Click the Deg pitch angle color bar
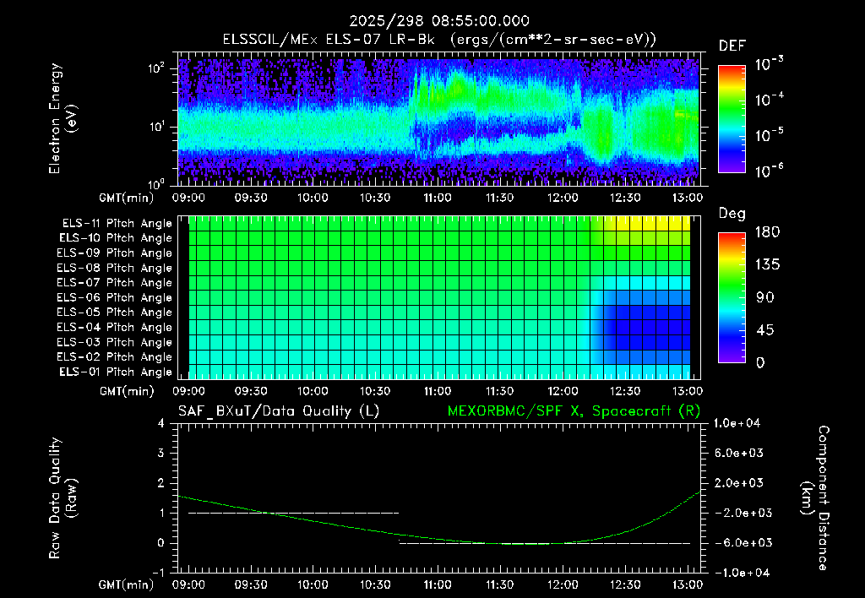This screenshot has width=865, height=598. pos(732,298)
